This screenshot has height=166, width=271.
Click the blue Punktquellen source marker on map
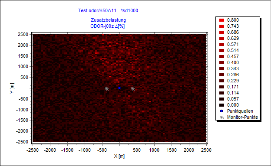(119, 88)
